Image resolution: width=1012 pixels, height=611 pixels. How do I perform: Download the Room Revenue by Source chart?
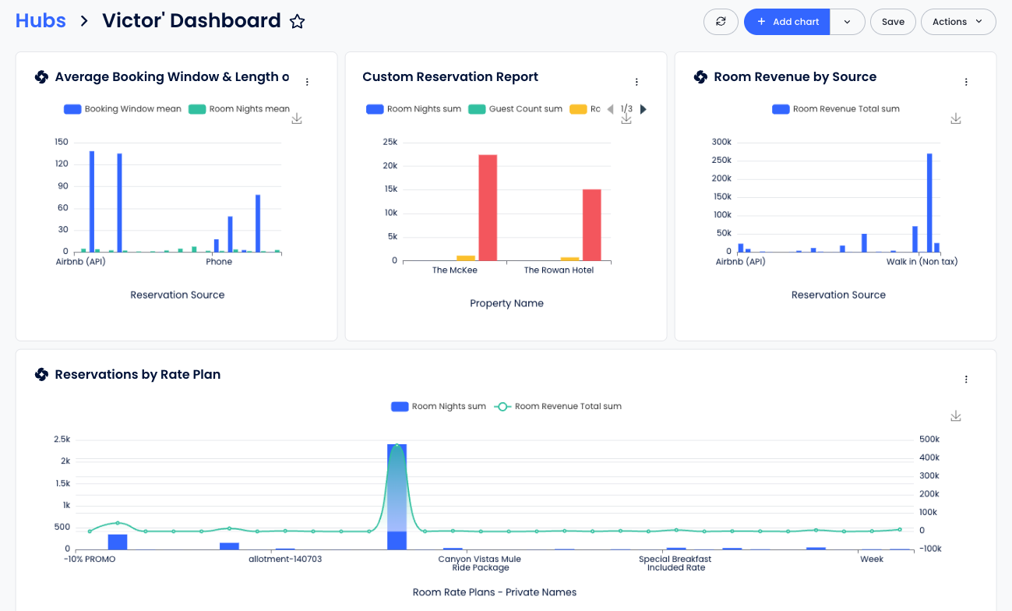956,118
